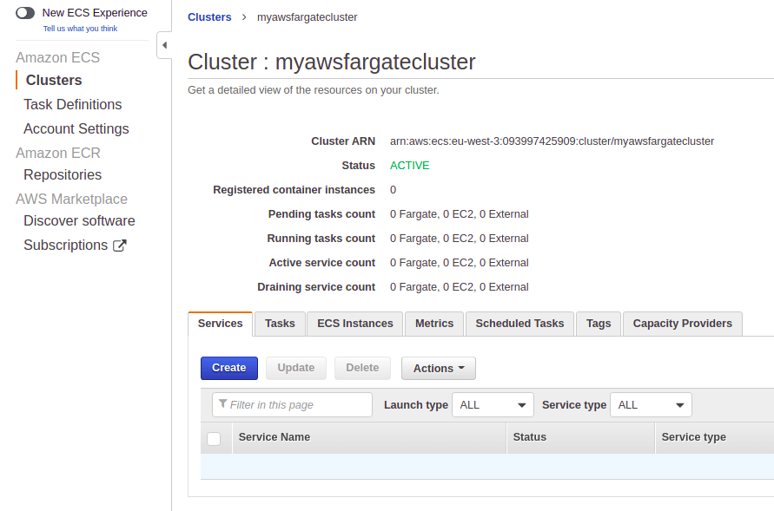Expand the Actions dropdown menu

coord(438,368)
